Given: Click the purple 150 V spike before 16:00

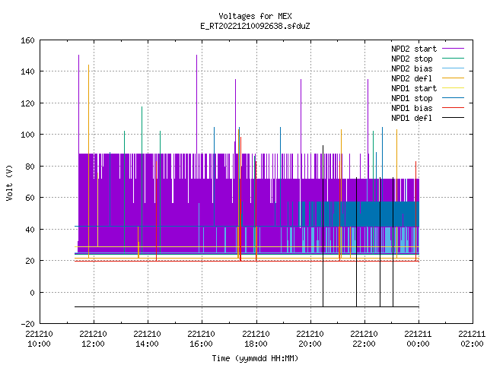Looking at the screenshot, I should pyautogui.click(x=196, y=103).
